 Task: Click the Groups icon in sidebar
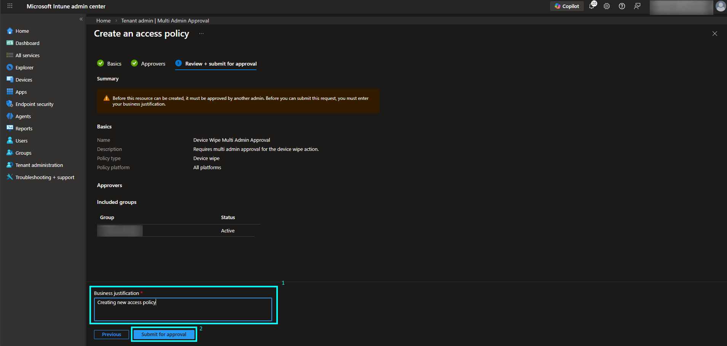10,153
